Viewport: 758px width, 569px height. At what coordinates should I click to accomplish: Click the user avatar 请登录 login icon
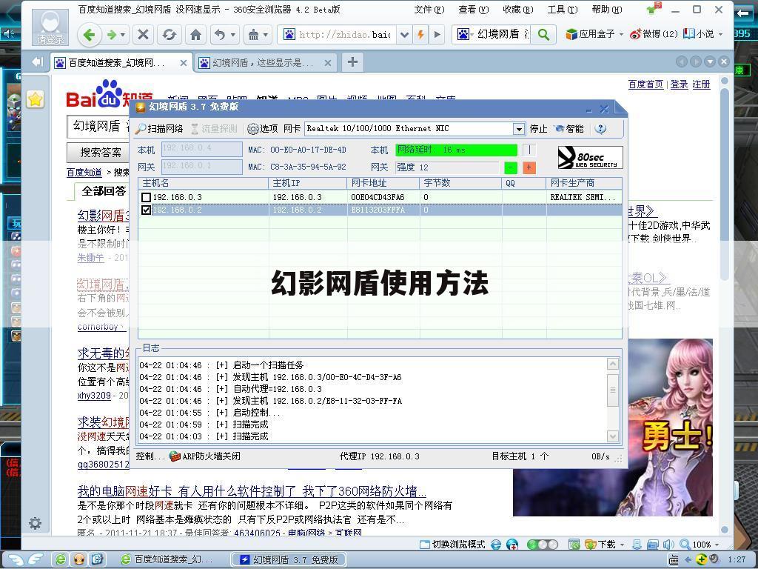pos(50,27)
